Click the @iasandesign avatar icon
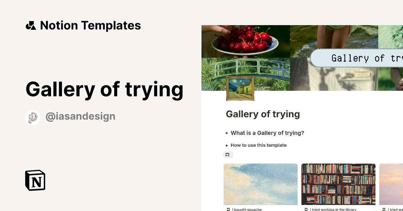This screenshot has width=403, height=211. click(x=33, y=117)
